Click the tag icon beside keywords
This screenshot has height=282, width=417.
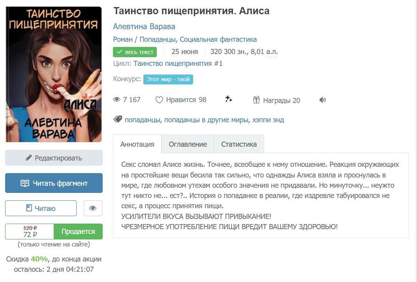(118, 119)
